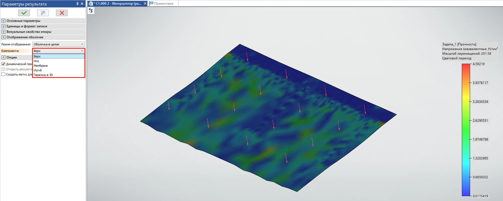Image resolution: width=503 pixels, height=201 pixels.
Task: Toggle the Динамический checkbox
Action: pos(3,64)
